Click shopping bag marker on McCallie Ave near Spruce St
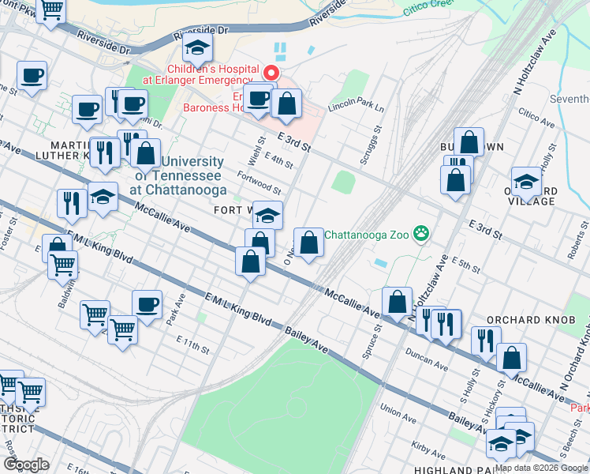 click(397, 303)
